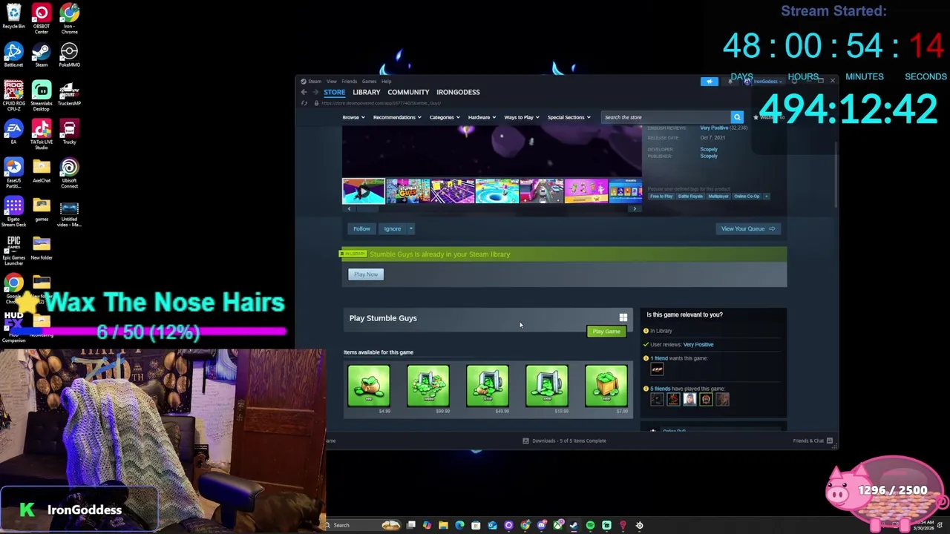950x534 pixels.
Task: Click the green Play Game button
Action: pos(606,332)
